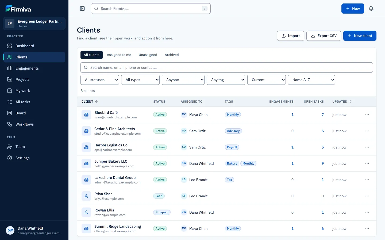Open more actions for Cedar & Pine Architects

click(367, 131)
